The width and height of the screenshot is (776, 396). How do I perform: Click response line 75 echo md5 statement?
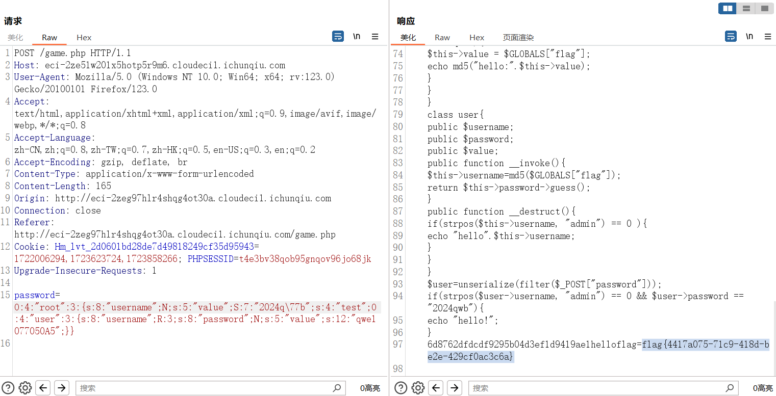[509, 66]
